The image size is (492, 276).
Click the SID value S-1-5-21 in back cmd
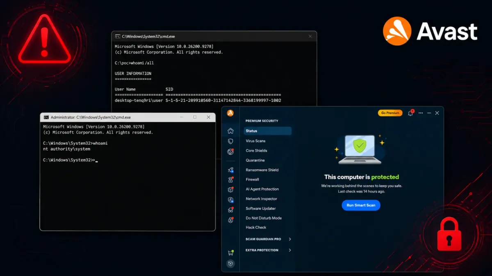click(223, 100)
